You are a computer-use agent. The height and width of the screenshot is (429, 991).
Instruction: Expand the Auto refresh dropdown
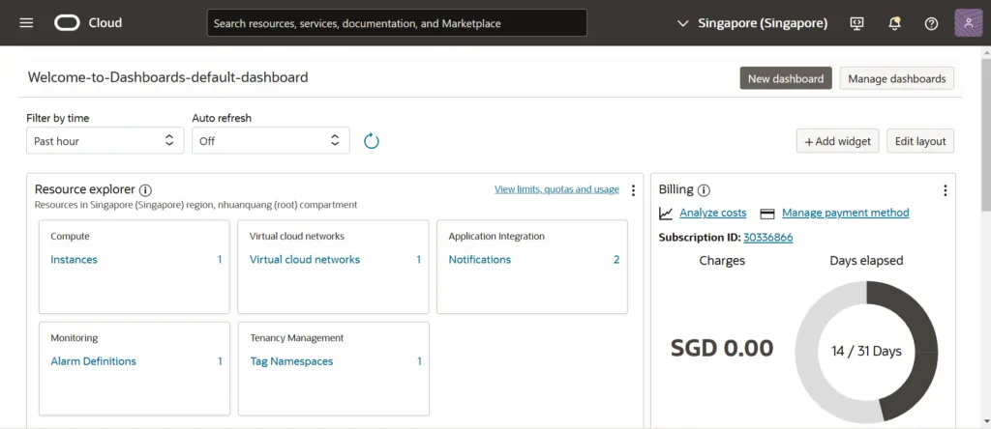(270, 141)
